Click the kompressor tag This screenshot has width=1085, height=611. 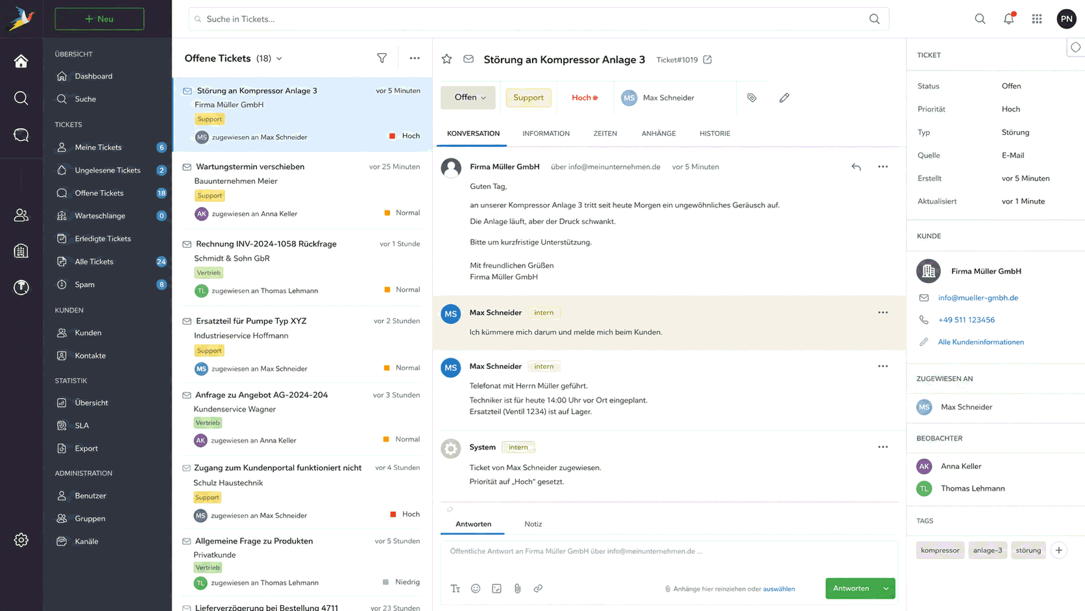pos(940,550)
